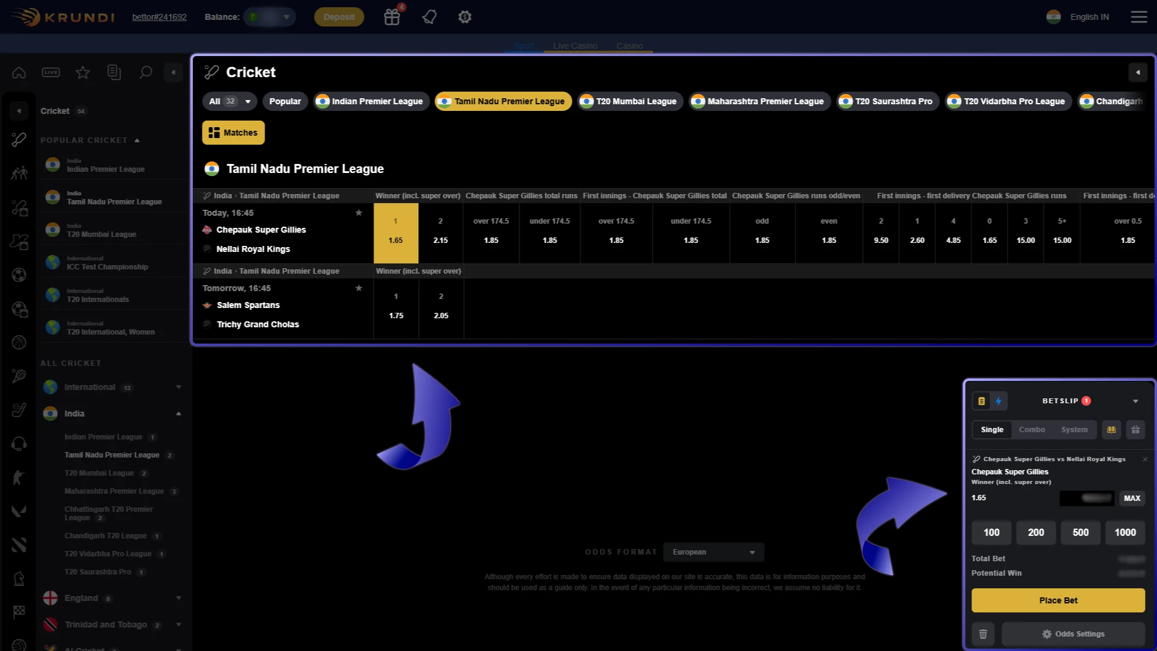Open the Esports headset icon
The image size is (1157, 651).
(19, 444)
